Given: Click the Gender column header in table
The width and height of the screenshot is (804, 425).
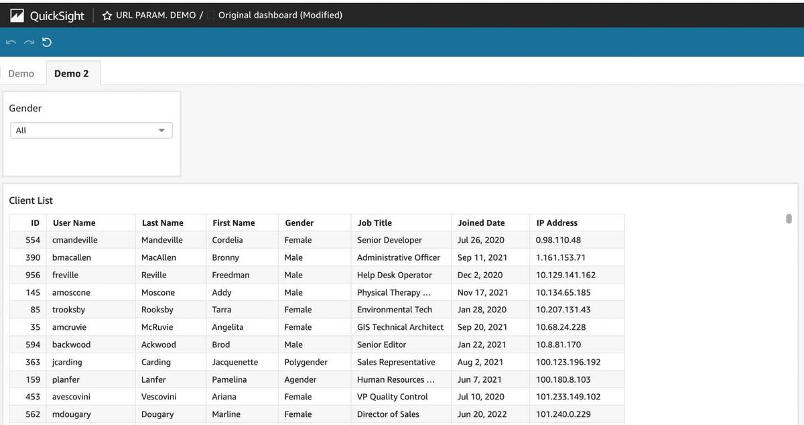Looking at the screenshot, I should (299, 223).
